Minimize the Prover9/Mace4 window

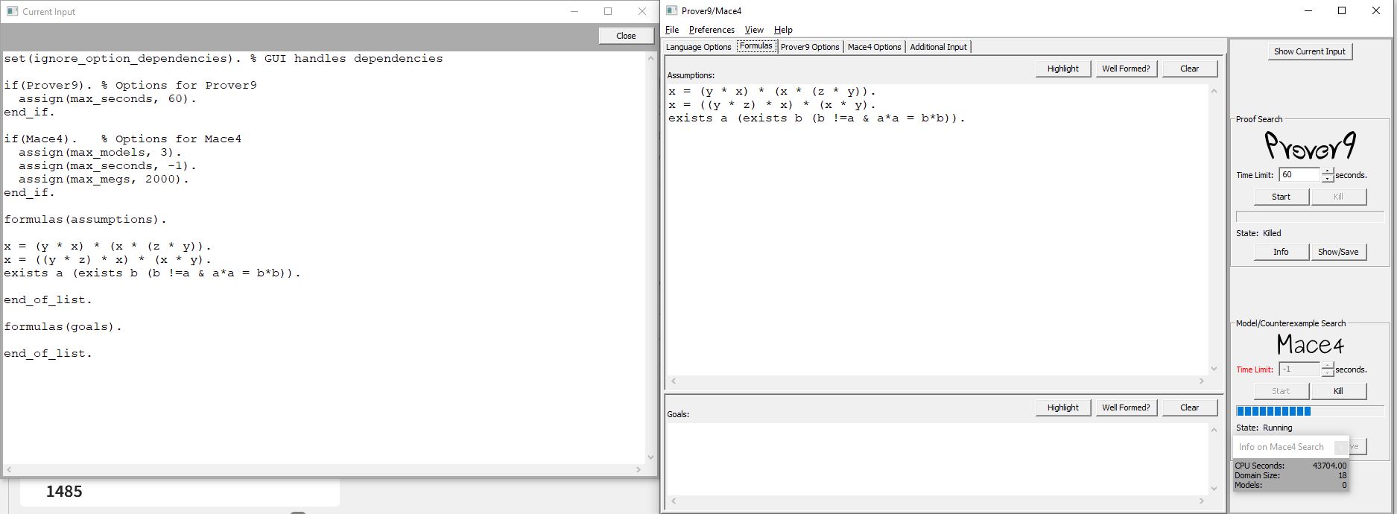pyautogui.click(x=1308, y=10)
